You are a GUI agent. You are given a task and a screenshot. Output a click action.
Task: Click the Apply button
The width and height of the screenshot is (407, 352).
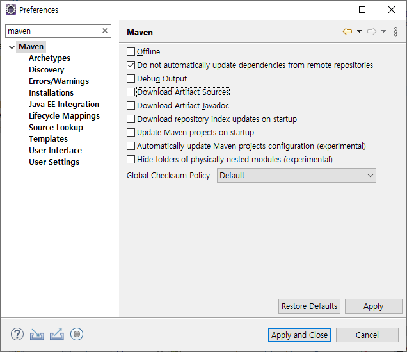coord(373,306)
